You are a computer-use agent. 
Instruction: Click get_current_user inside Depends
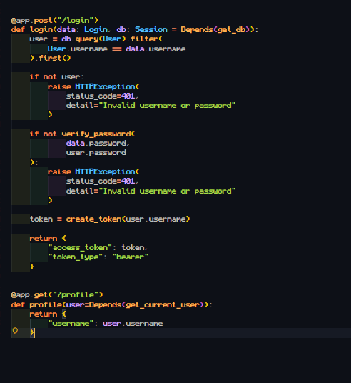pos(163,305)
